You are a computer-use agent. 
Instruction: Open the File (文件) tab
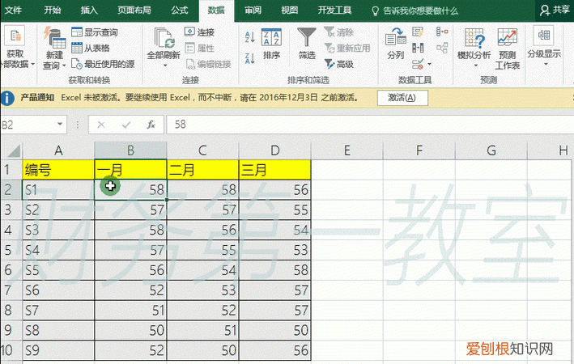pos(13,11)
